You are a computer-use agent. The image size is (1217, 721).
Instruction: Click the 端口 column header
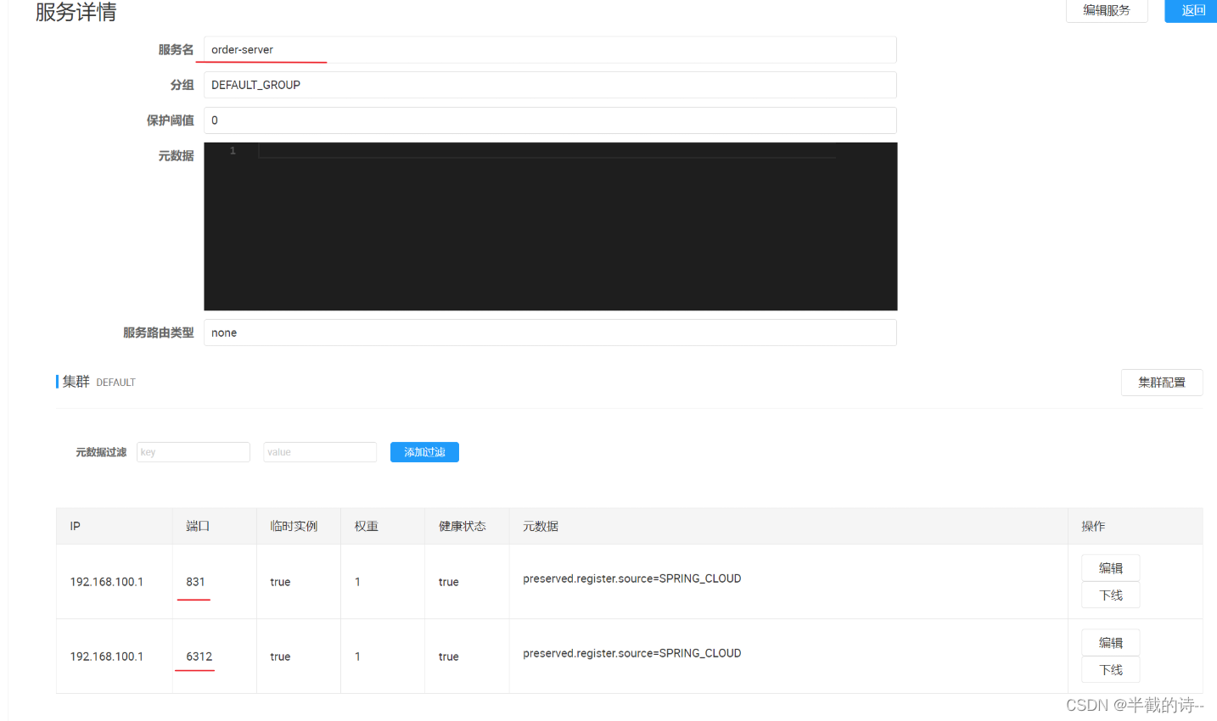[x=198, y=526]
